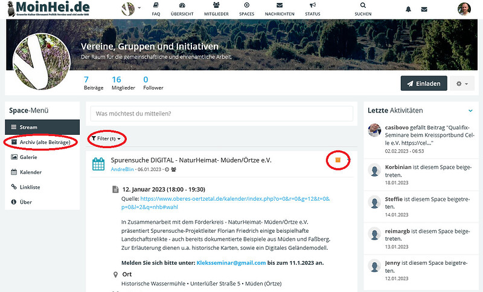This screenshot has width=483, height=292.
Task: View the 7 Beiträge count
Action: coord(94,83)
